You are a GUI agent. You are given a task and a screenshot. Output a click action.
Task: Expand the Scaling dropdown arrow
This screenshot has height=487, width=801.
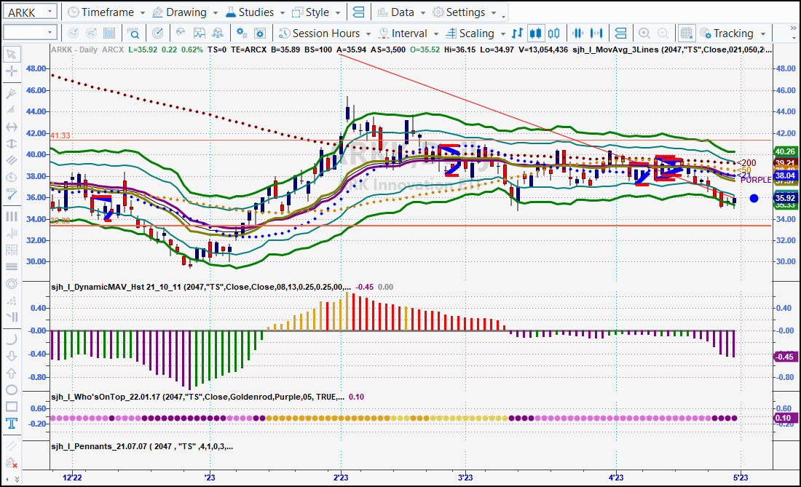coord(502,33)
